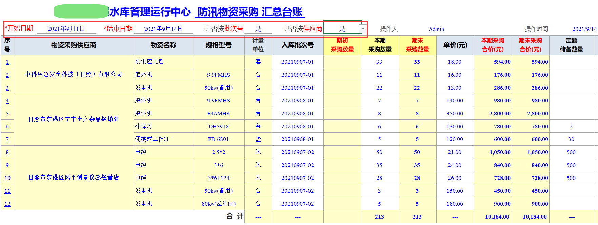Click the Admin operator cell

436,29
